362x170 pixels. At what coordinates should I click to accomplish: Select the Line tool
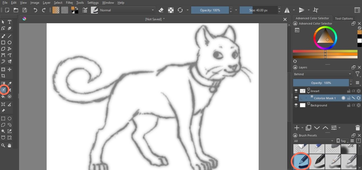[x=10, y=36]
